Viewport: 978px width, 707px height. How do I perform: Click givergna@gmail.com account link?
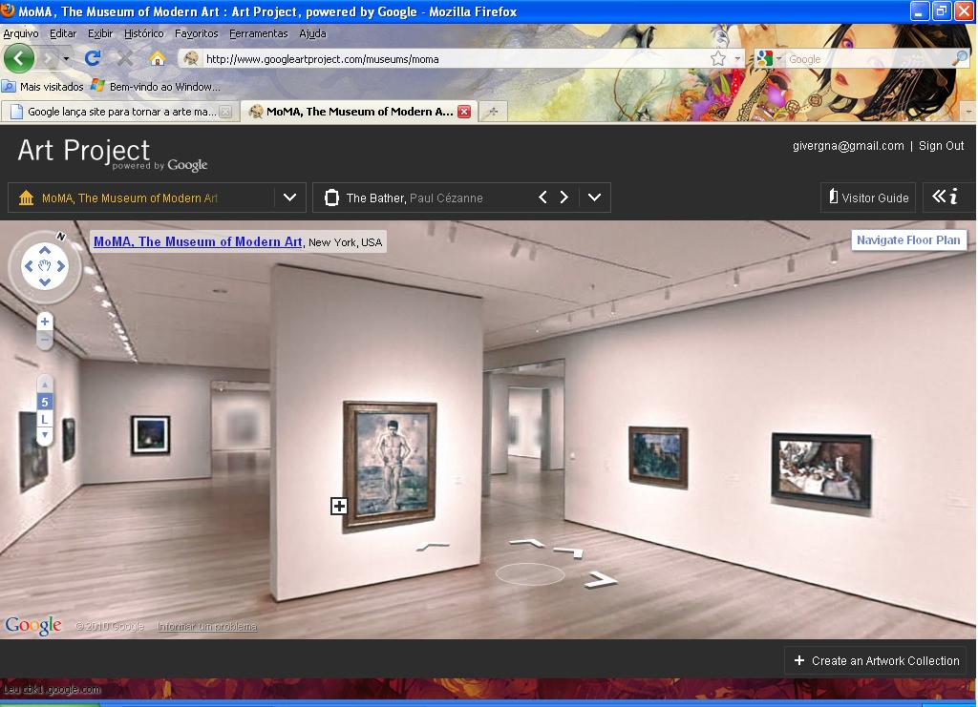coord(848,146)
